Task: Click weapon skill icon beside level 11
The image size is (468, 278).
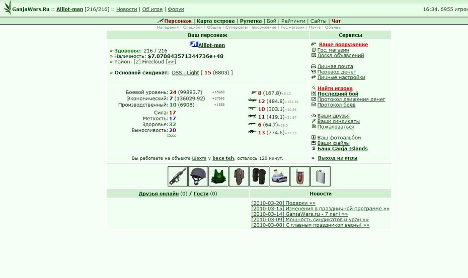Action: coord(253,116)
